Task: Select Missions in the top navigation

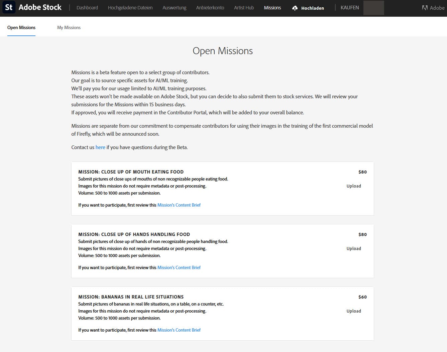Action: coord(272,8)
